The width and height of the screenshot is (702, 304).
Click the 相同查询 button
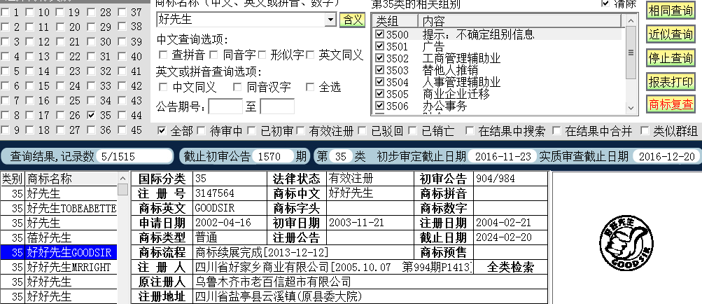point(671,11)
